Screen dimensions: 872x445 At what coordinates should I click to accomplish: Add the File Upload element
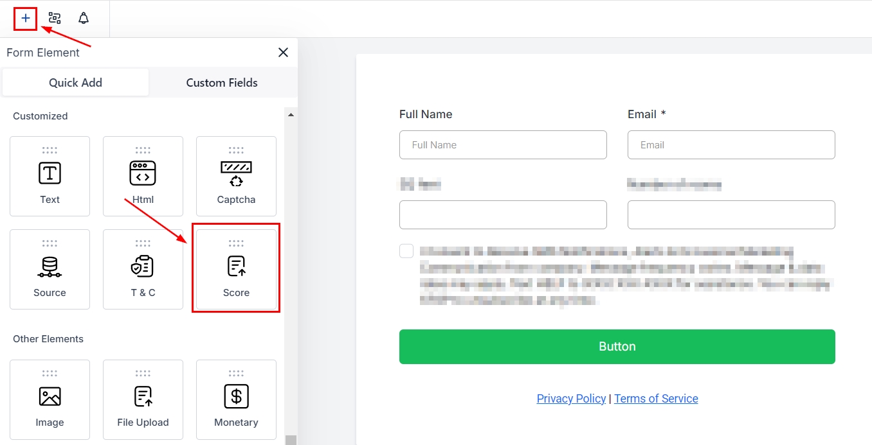143,399
